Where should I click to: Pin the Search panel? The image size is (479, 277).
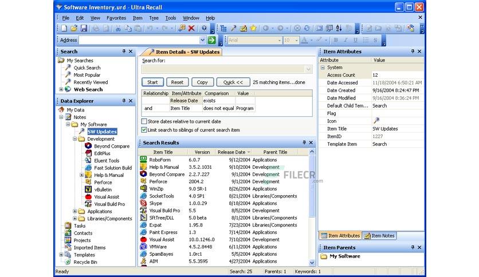coord(124,52)
